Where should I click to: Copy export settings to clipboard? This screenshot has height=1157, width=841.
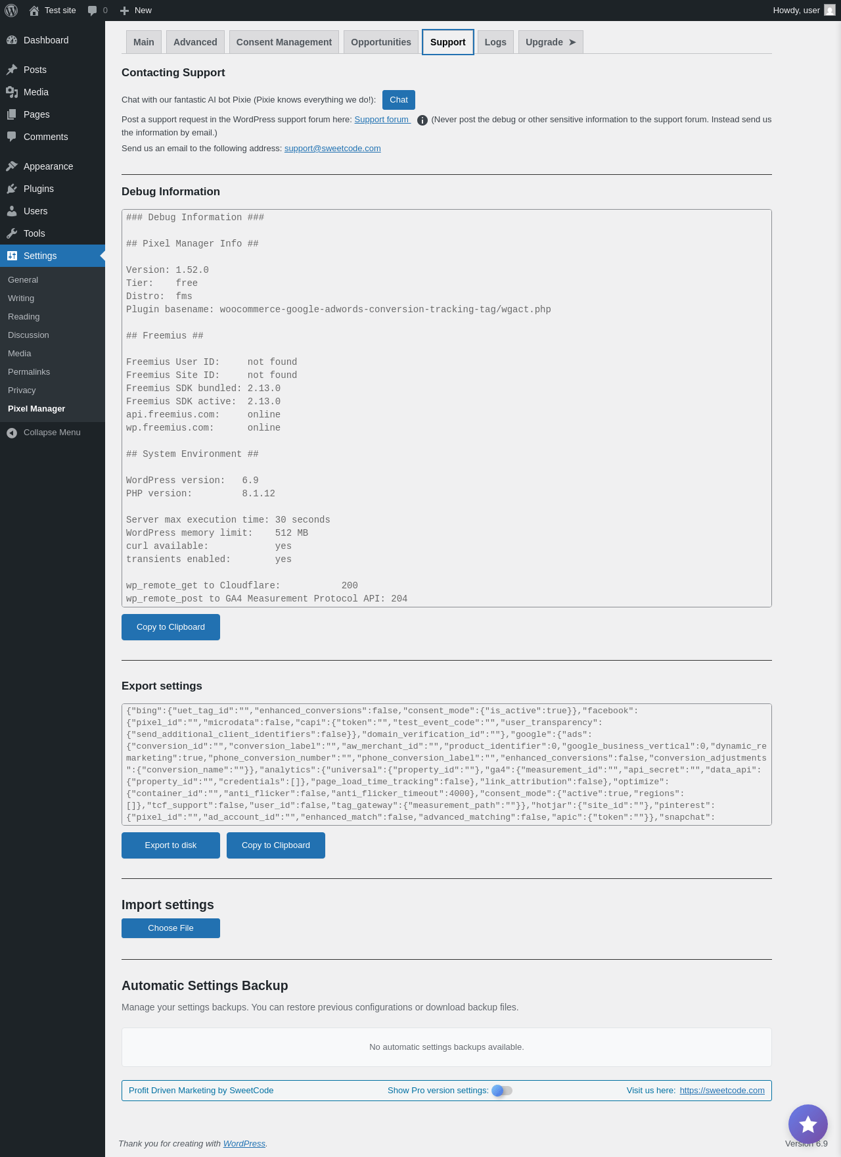click(276, 845)
